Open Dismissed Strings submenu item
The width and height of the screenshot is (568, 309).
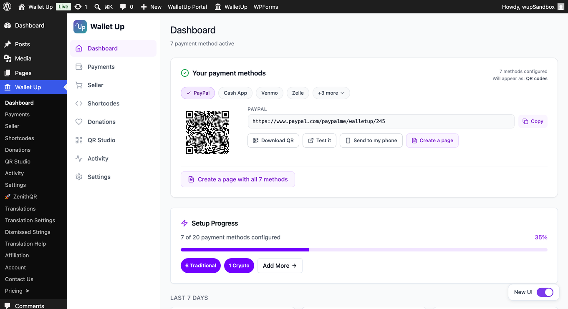coord(28,232)
